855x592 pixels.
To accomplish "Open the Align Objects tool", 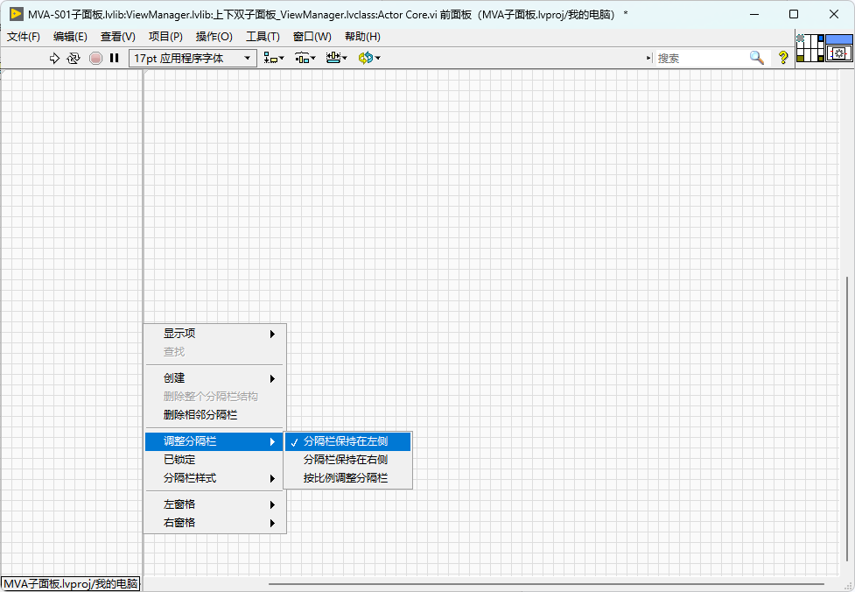I will tap(274, 58).
